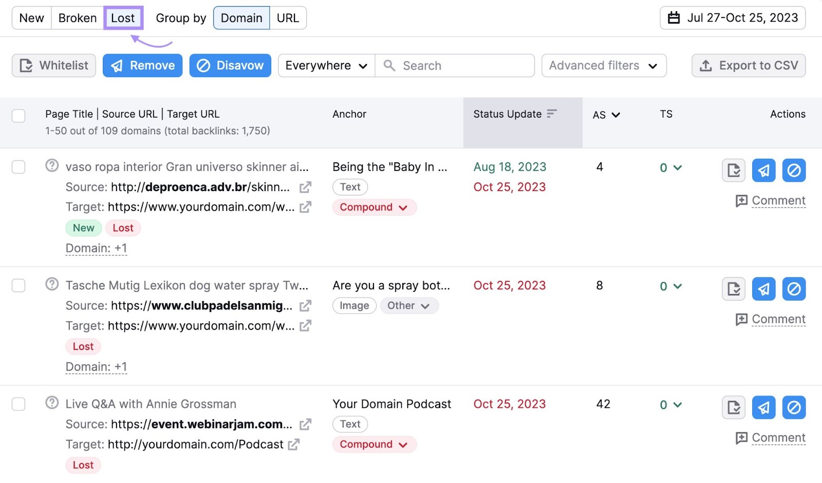Open the Everywhere filter dropdown
The image size is (822, 483).
click(x=325, y=65)
